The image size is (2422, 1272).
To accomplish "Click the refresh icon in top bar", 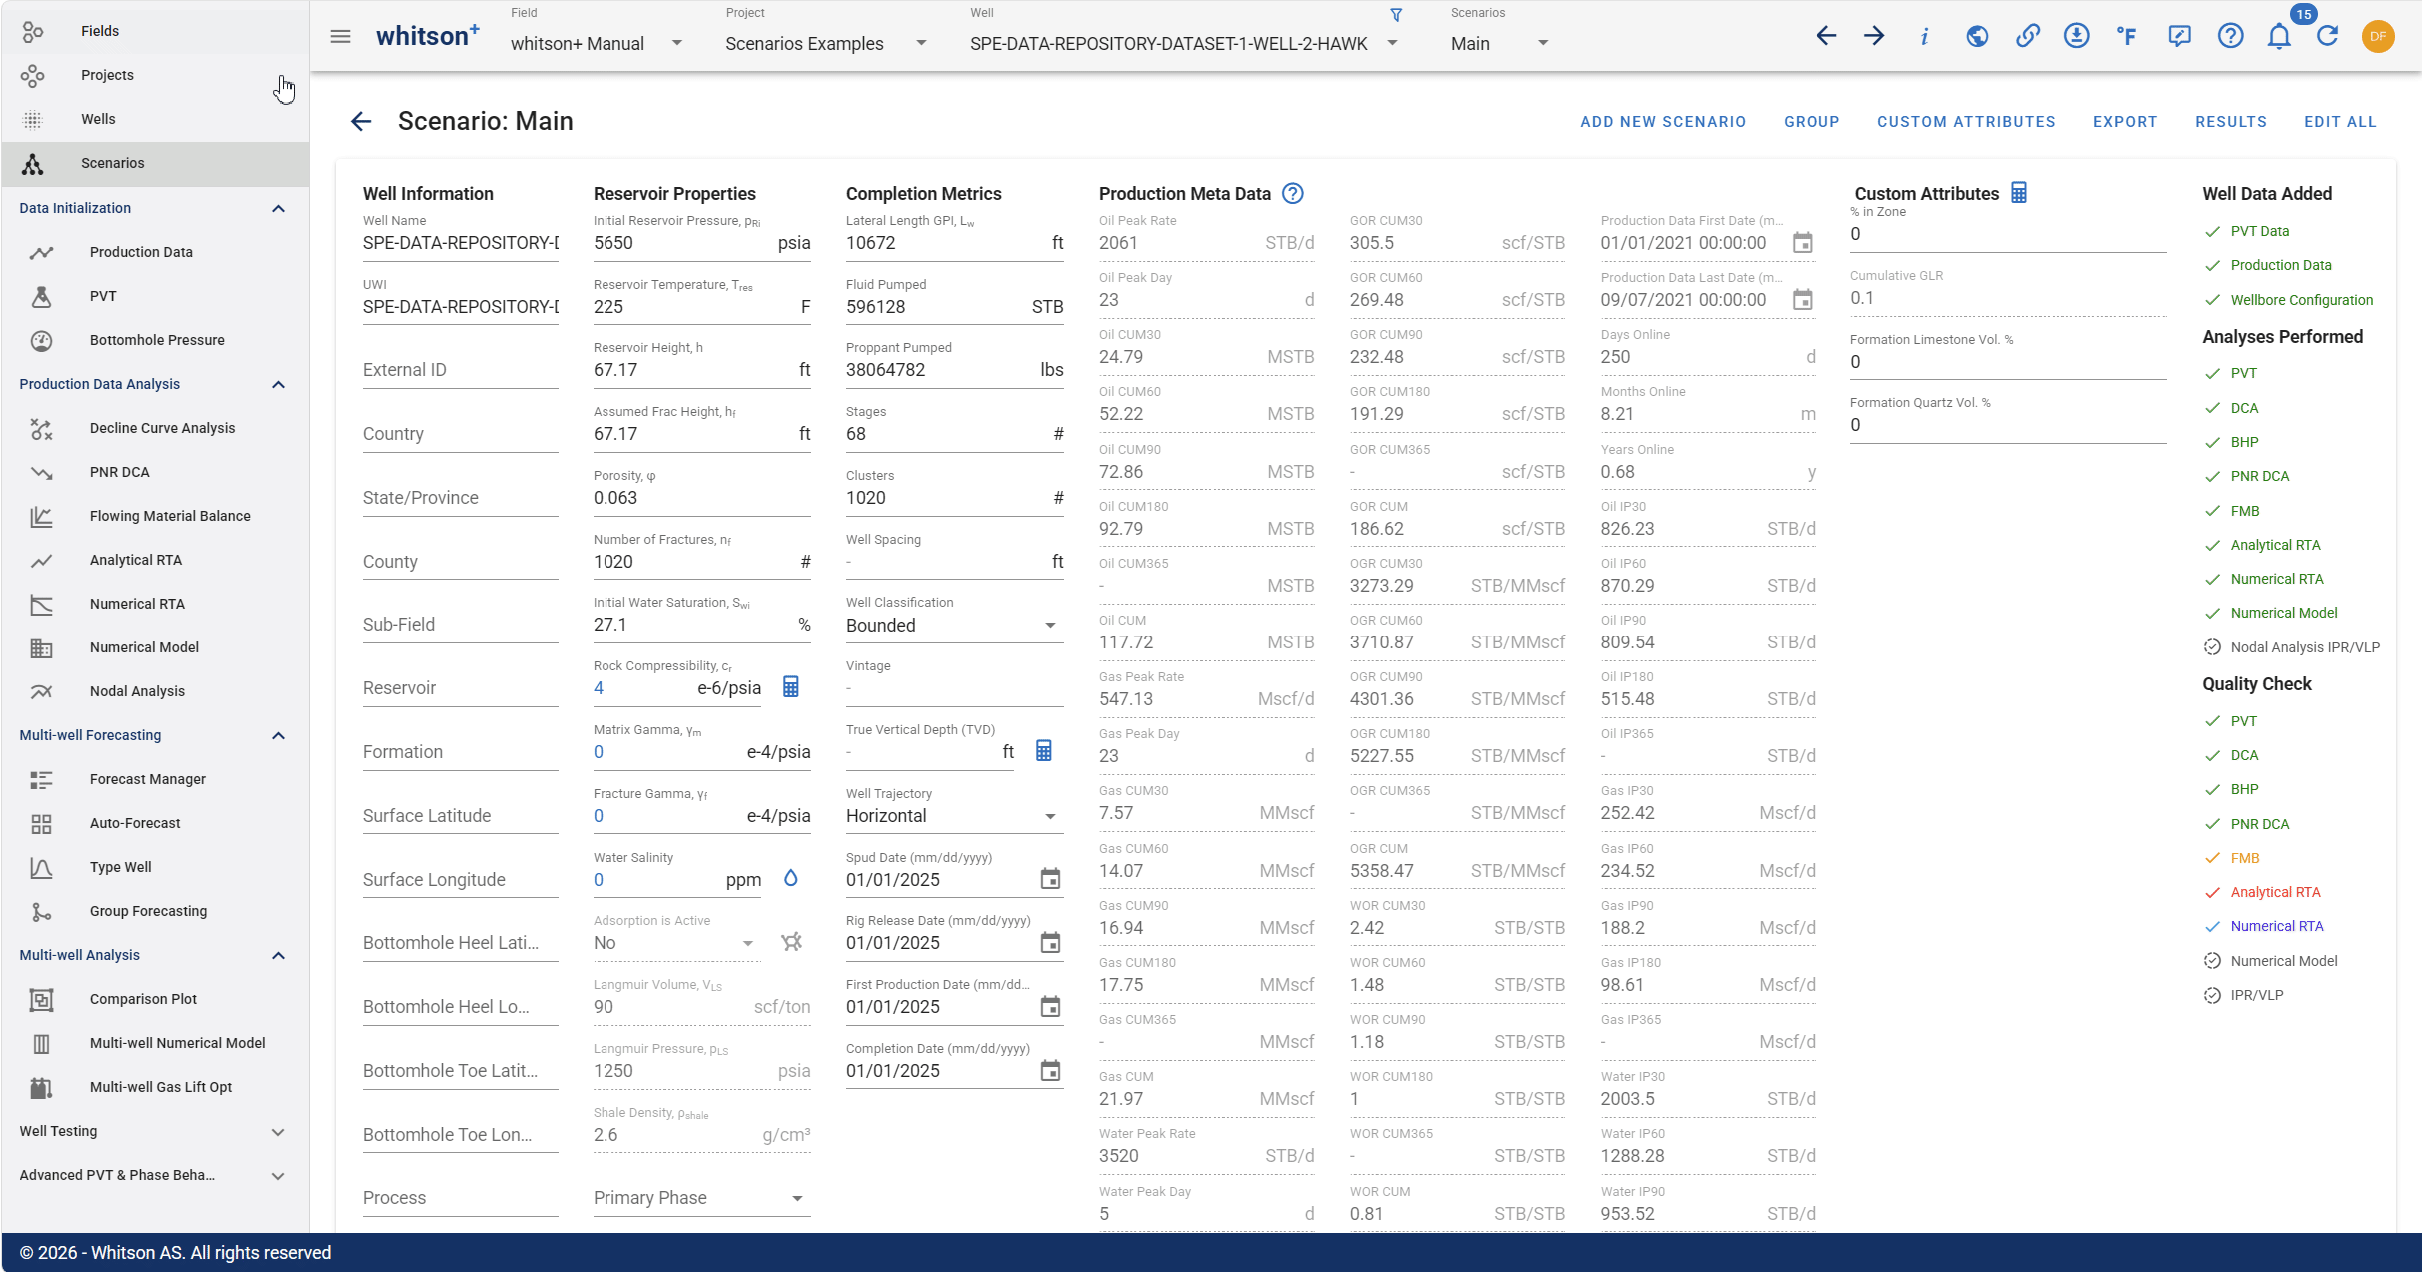I will pos(2328,37).
